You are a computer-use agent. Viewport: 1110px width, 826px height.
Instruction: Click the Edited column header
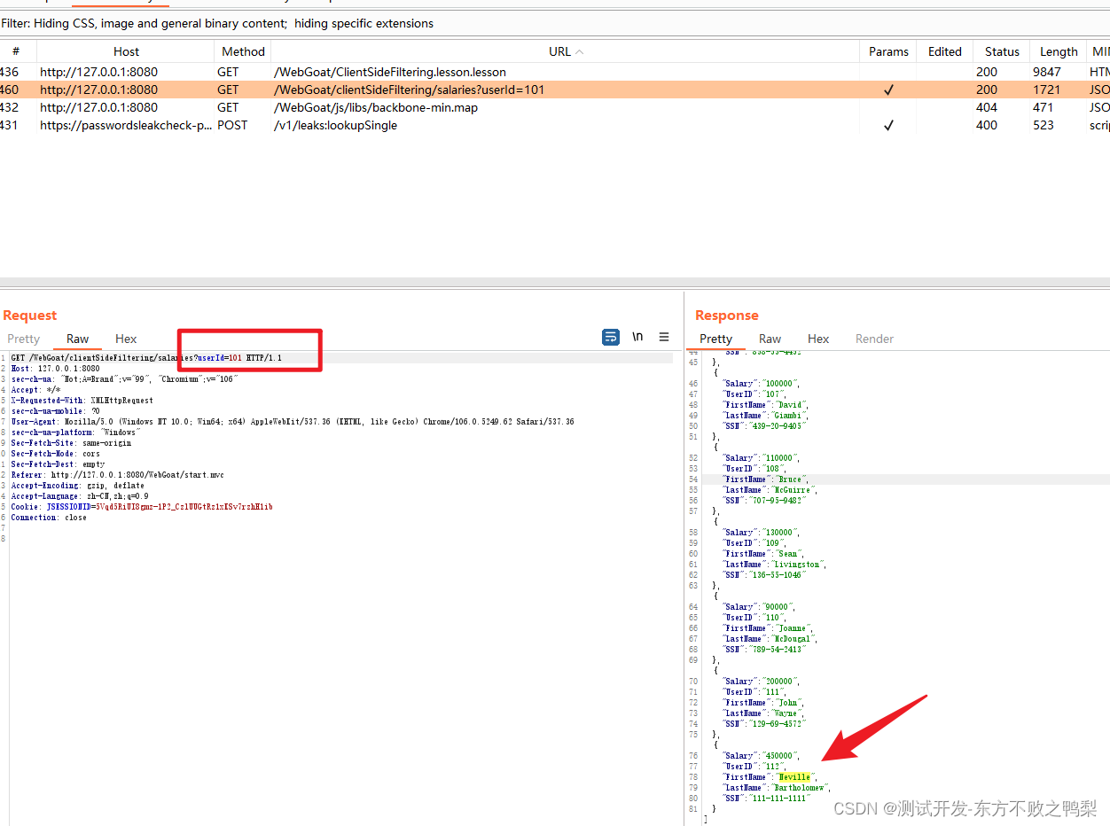[x=944, y=51]
